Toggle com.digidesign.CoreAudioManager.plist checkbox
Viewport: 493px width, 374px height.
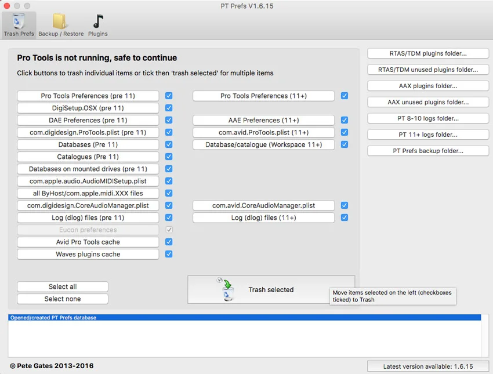tap(169, 205)
